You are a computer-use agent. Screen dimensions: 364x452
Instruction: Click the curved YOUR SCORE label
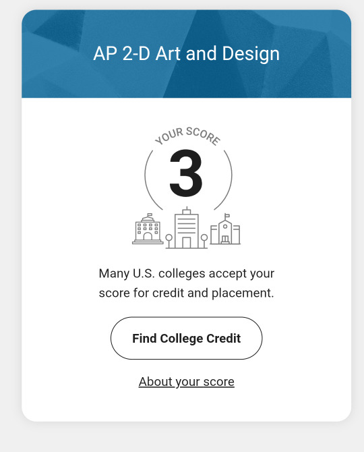coord(188,136)
